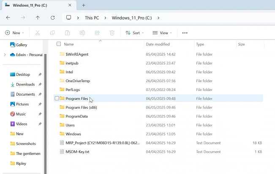Expand chevron before This PC breadcrumb
The width and height of the screenshot is (275, 174).
point(78,18)
